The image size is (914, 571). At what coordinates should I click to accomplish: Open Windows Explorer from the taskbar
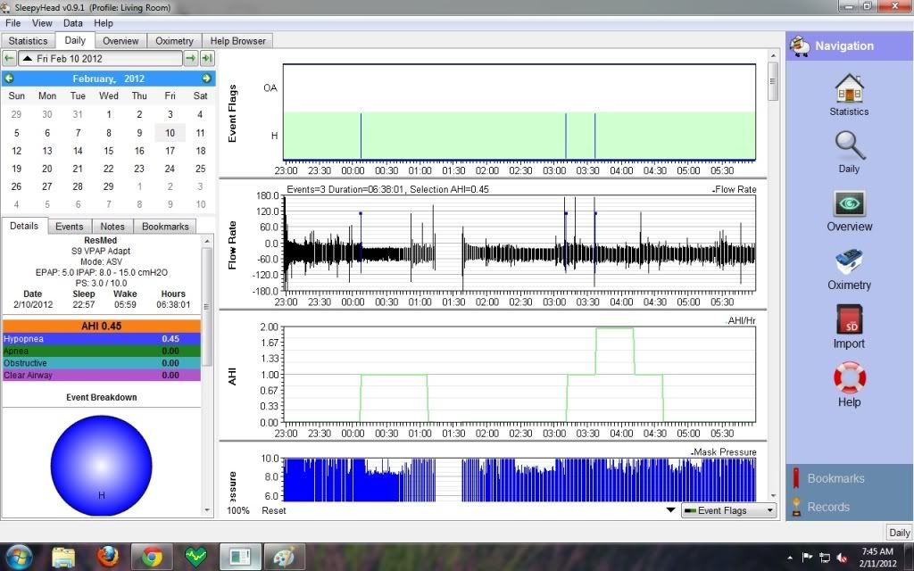(x=63, y=557)
